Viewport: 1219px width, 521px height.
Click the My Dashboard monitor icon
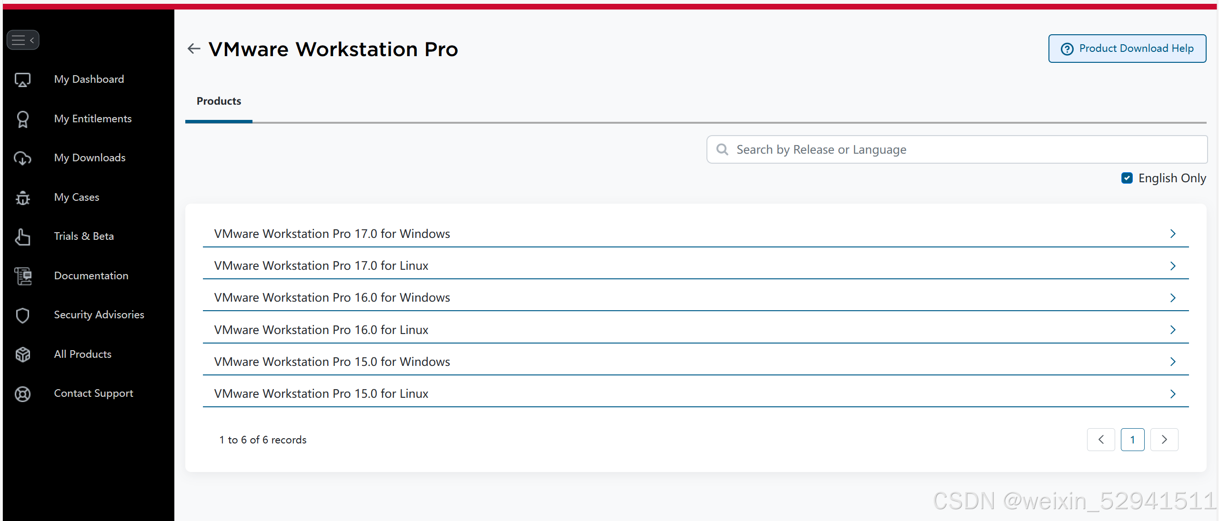(22, 79)
